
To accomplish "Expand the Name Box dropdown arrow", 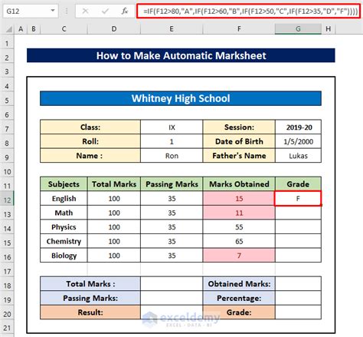I will tap(53, 11).
